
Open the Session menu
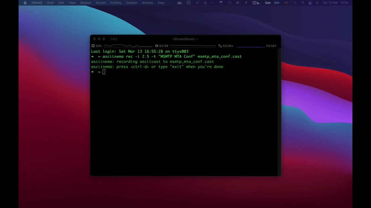(86, 3)
